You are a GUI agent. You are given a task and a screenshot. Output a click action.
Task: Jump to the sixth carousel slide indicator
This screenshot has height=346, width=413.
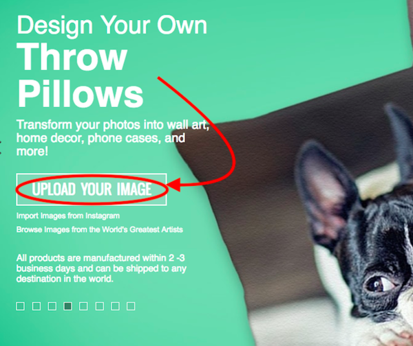point(99,306)
